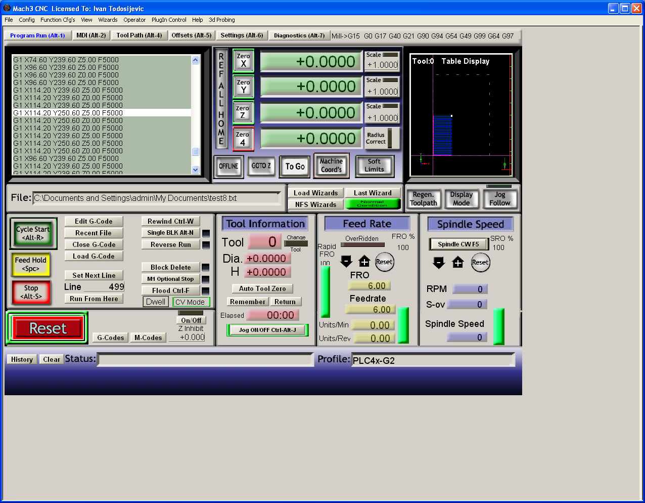Click the Edit G-Code button

(x=94, y=221)
